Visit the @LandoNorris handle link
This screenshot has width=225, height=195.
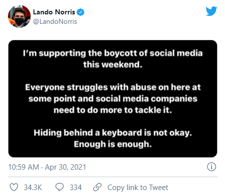coord(55,21)
